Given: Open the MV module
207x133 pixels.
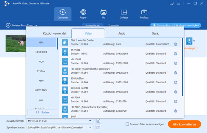Looking at the screenshot, I should coord(103,14).
